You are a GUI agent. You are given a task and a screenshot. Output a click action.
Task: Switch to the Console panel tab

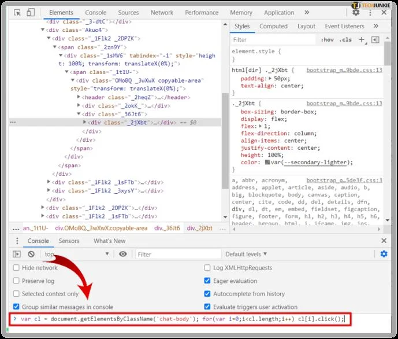[96, 13]
